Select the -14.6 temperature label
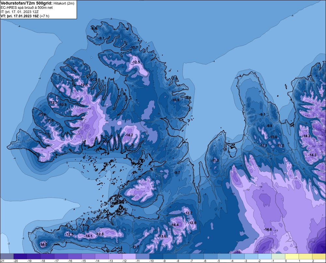 [x=268, y=229]
